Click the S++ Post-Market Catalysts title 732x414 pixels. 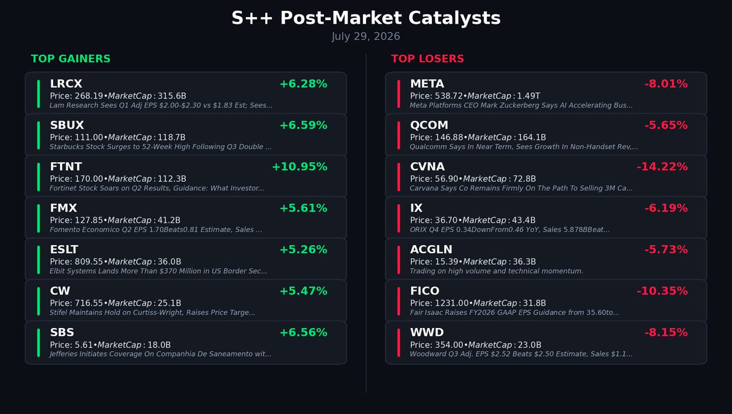(x=366, y=18)
